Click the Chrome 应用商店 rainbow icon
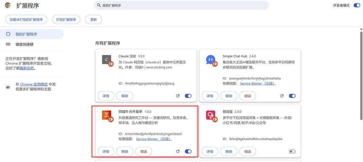 coord(8,87)
